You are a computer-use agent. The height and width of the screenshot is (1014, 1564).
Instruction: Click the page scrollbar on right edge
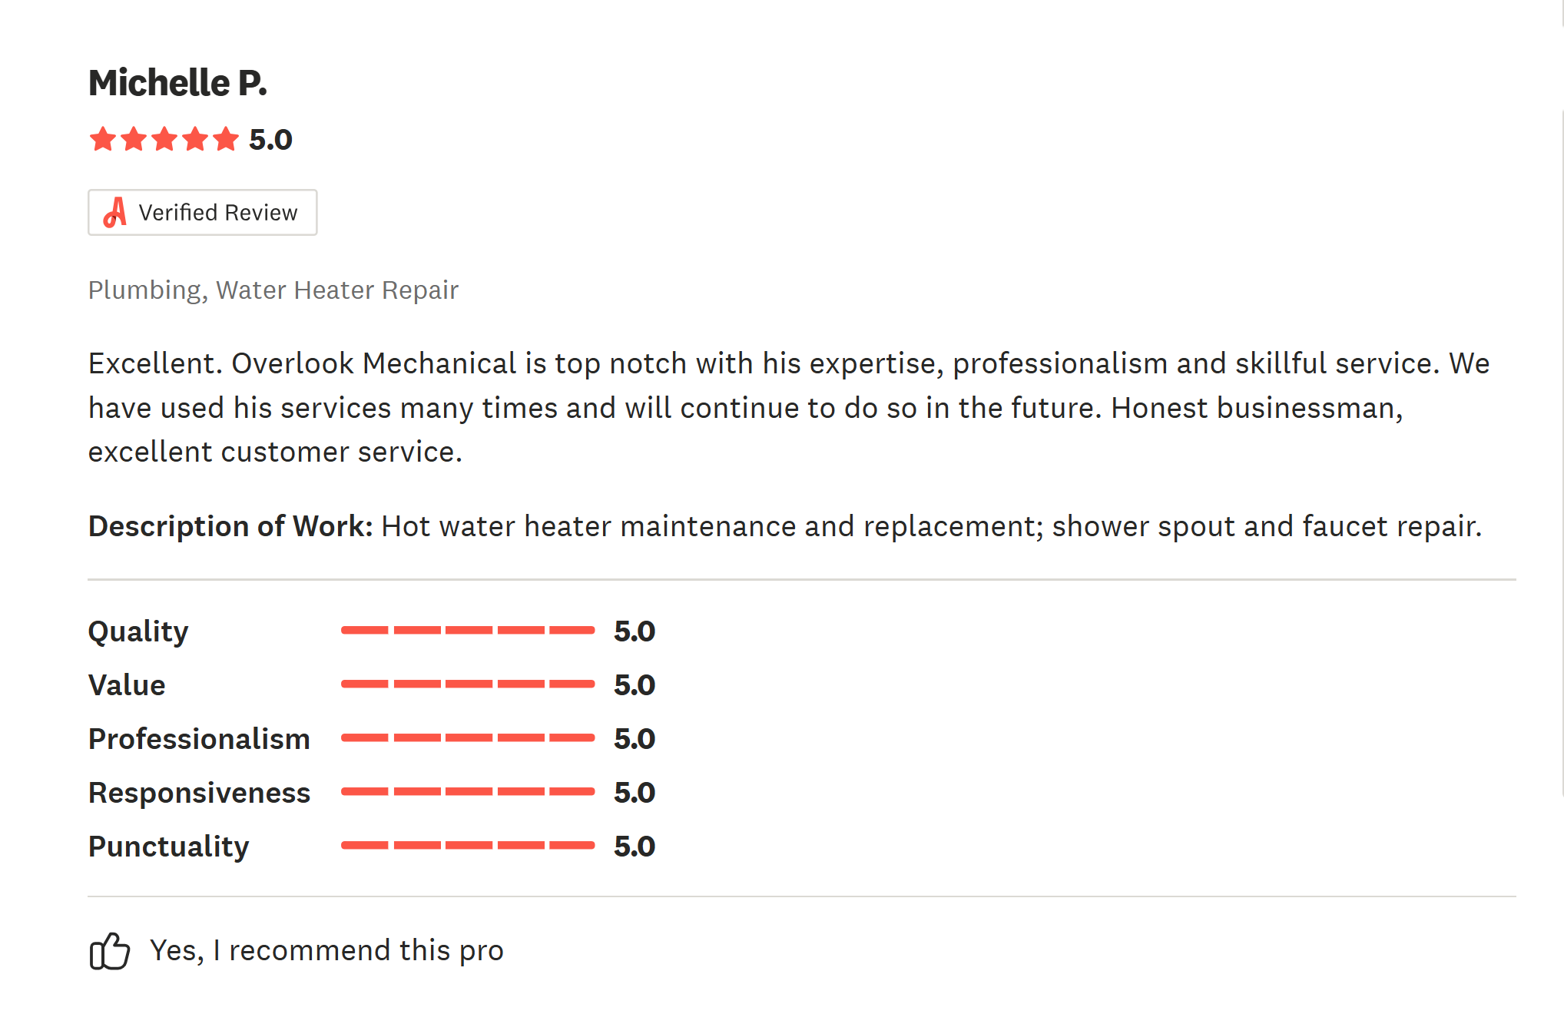[1562, 453]
